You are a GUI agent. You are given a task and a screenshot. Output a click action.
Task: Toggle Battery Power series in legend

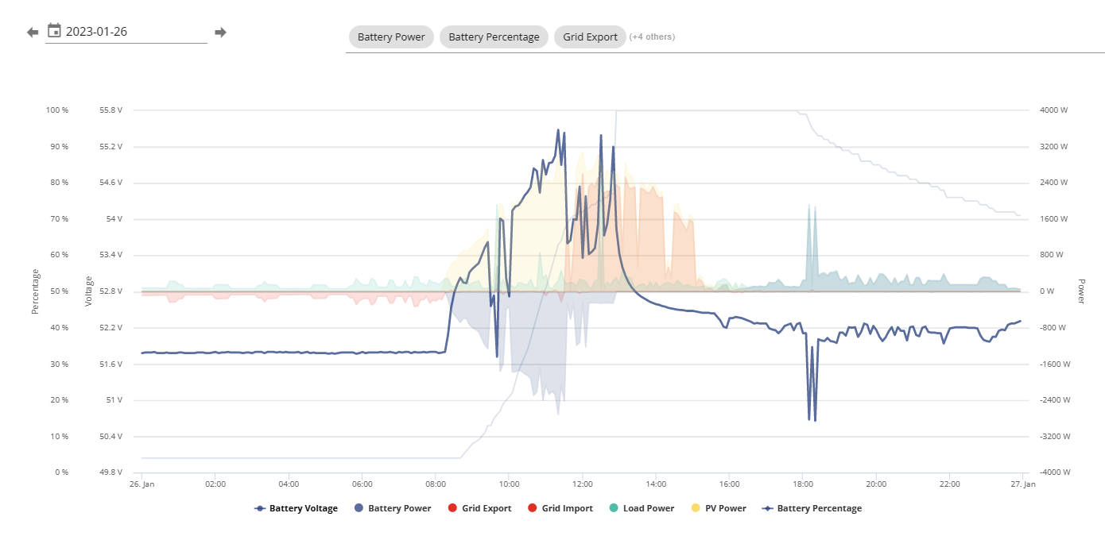click(393, 508)
